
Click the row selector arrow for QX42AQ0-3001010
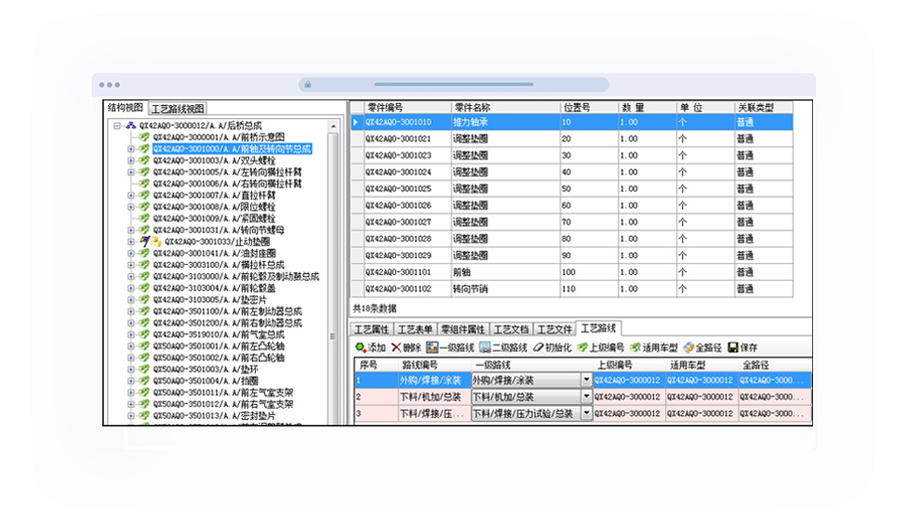pyautogui.click(x=357, y=122)
